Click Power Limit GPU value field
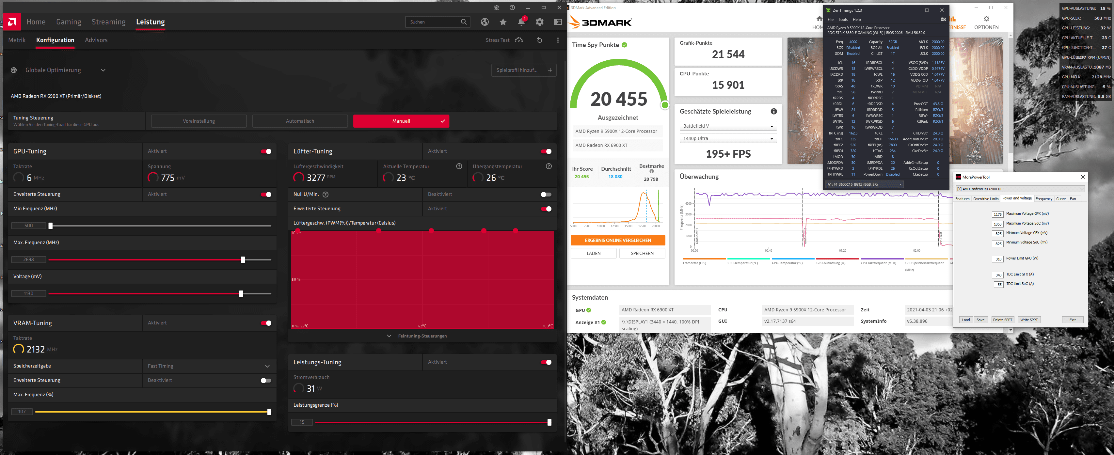The width and height of the screenshot is (1114, 455). pos(998,259)
